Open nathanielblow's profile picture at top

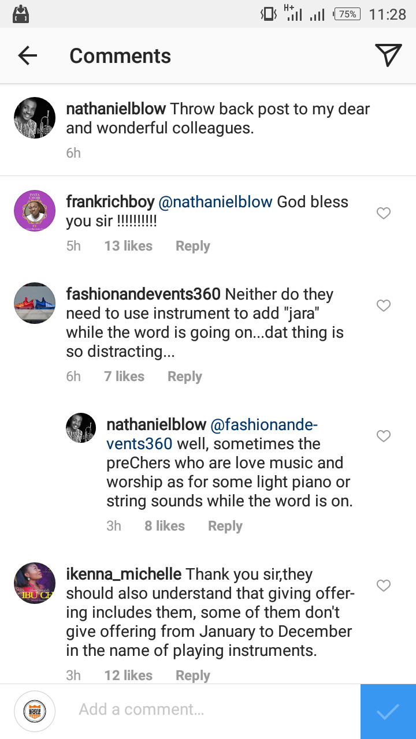35,118
